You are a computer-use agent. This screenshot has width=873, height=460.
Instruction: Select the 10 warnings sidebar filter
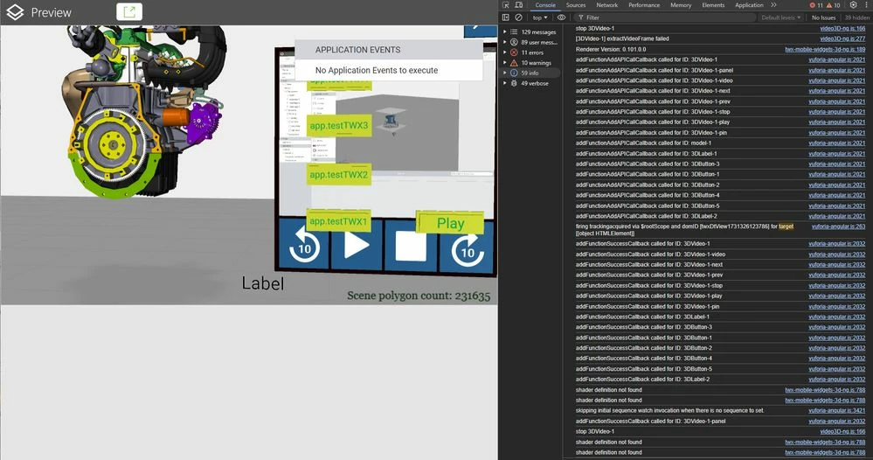click(530, 63)
